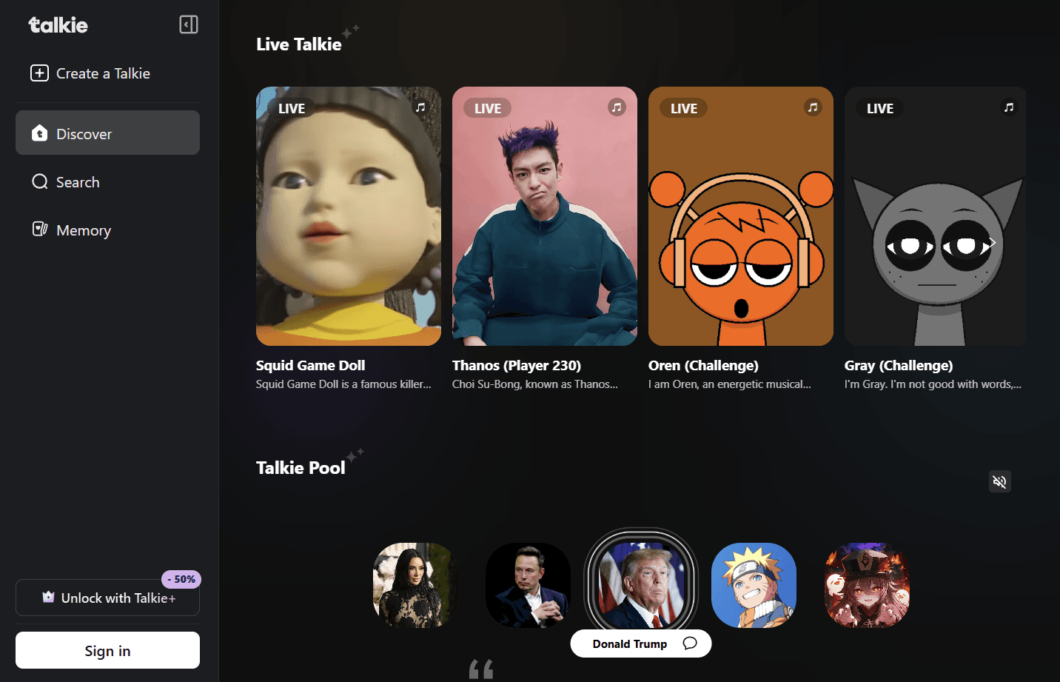The height and width of the screenshot is (682, 1060).
Task: Click the Live Talkie section heading
Action: [299, 44]
